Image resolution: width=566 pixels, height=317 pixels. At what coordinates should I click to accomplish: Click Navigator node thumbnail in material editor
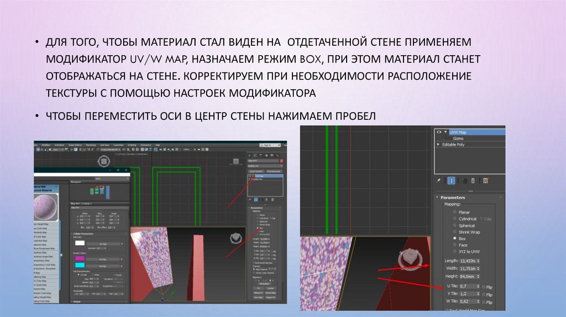tap(99, 192)
